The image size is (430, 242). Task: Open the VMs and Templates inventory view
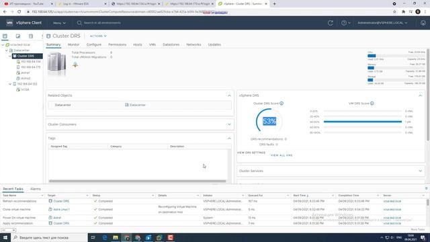(18, 36)
